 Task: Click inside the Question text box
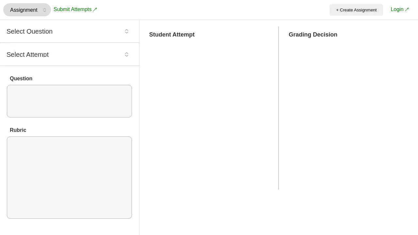[69, 101]
